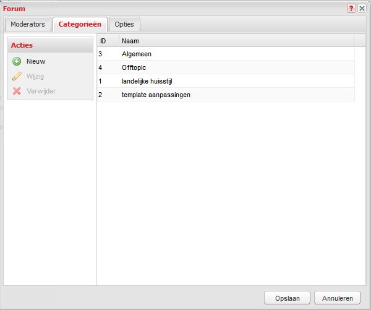Click the green Nieuw plus icon

point(17,61)
